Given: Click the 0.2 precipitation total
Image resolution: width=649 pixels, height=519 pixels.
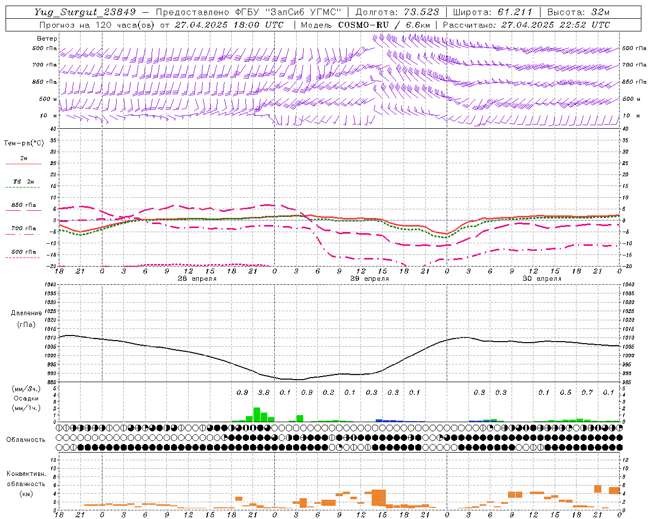Looking at the screenshot, I should click(329, 392).
